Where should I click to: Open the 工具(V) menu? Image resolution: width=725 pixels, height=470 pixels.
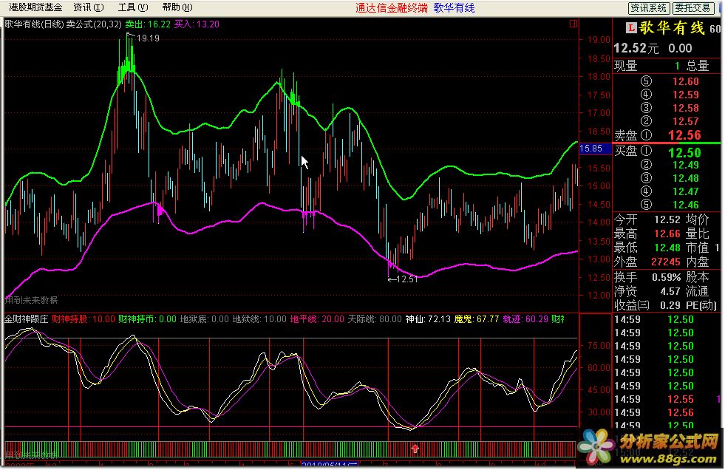click(x=133, y=7)
